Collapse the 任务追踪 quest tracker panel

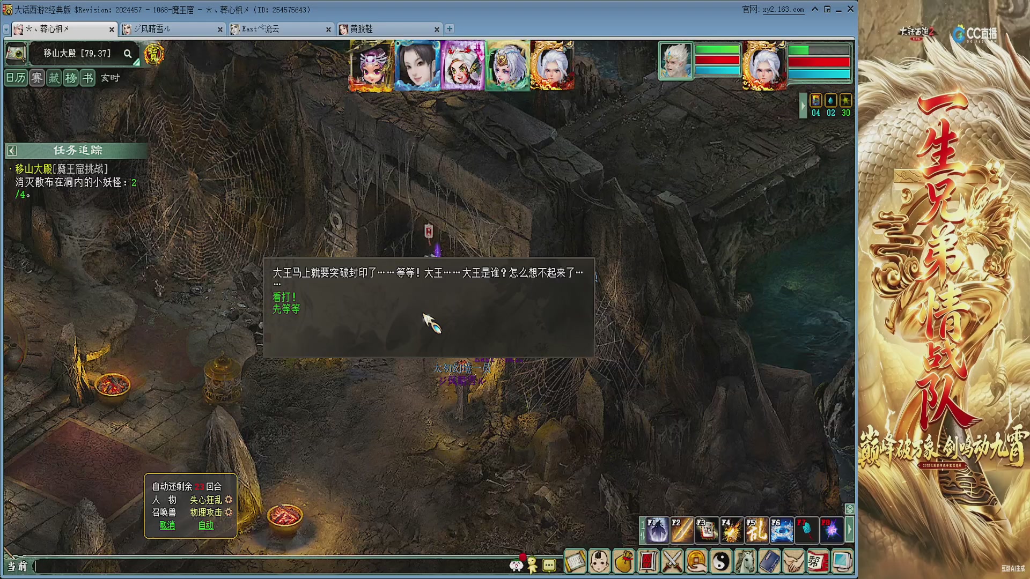12,151
